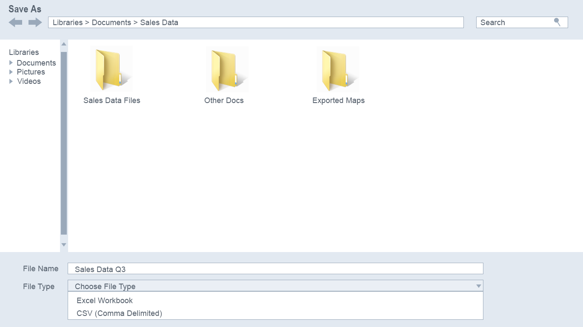Go back using the left arrow
This screenshot has height=327, width=583.
15,23
